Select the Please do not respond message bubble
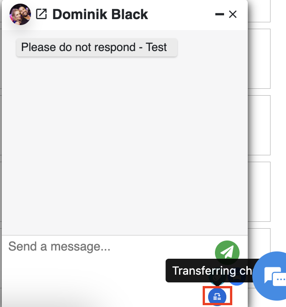Screen dimensions: 286x307 click(97, 47)
